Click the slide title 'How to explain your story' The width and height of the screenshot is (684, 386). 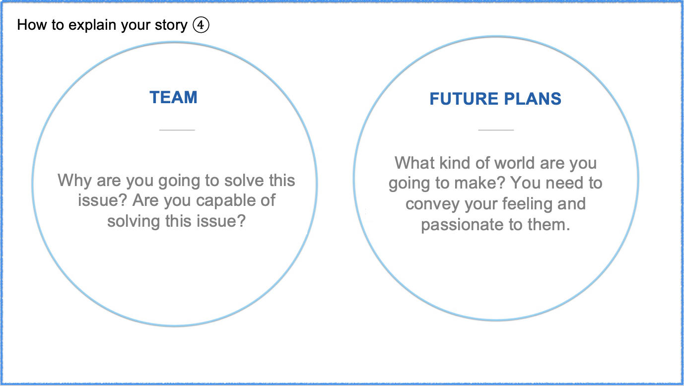click(x=103, y=25)
